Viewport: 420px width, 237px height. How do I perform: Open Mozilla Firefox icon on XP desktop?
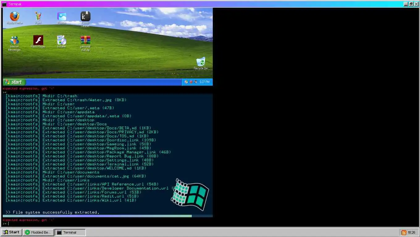point(15,18)
